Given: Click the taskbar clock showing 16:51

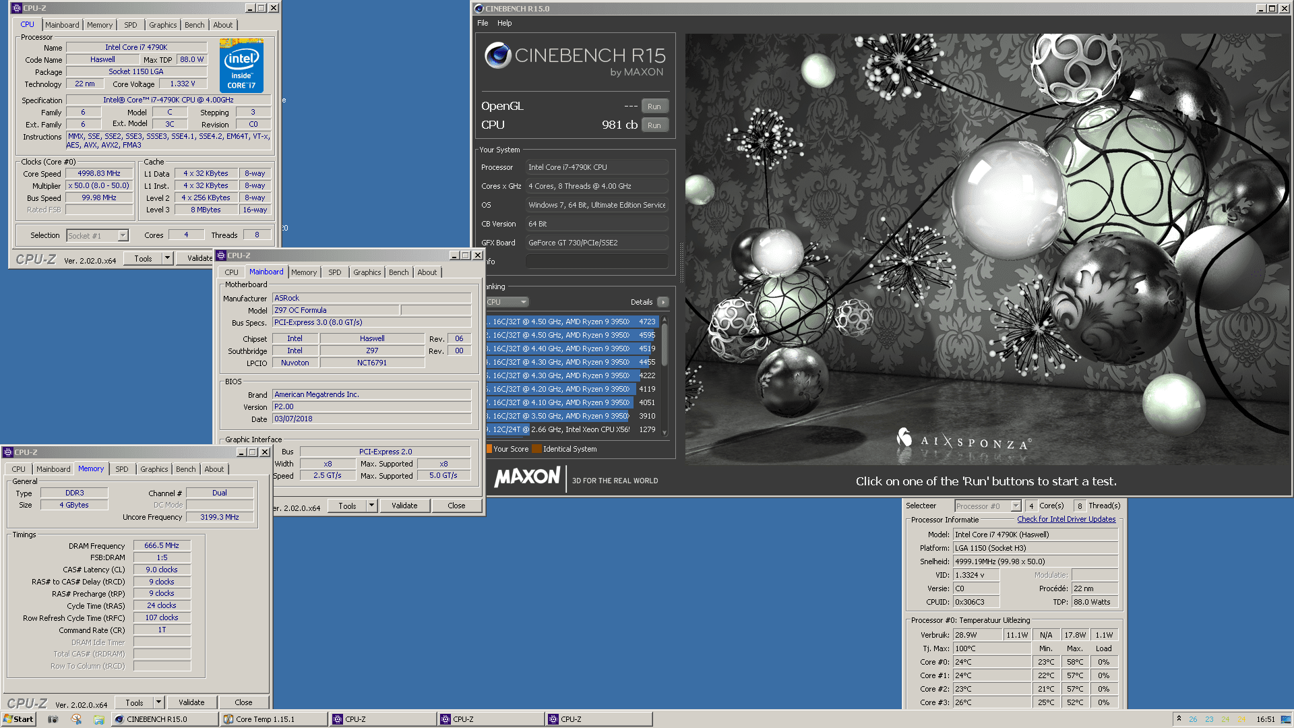Looking at the screenshot, I should [x=1265, y=719].
